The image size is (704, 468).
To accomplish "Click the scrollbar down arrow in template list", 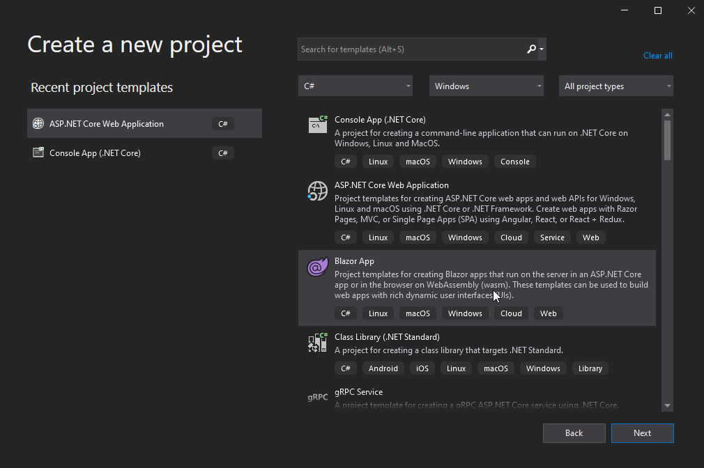I will [667, 405].
